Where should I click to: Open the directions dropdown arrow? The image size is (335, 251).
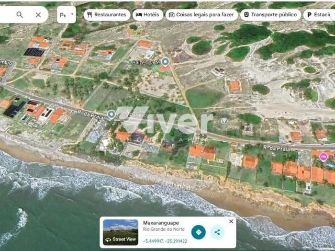pos(72,14)
